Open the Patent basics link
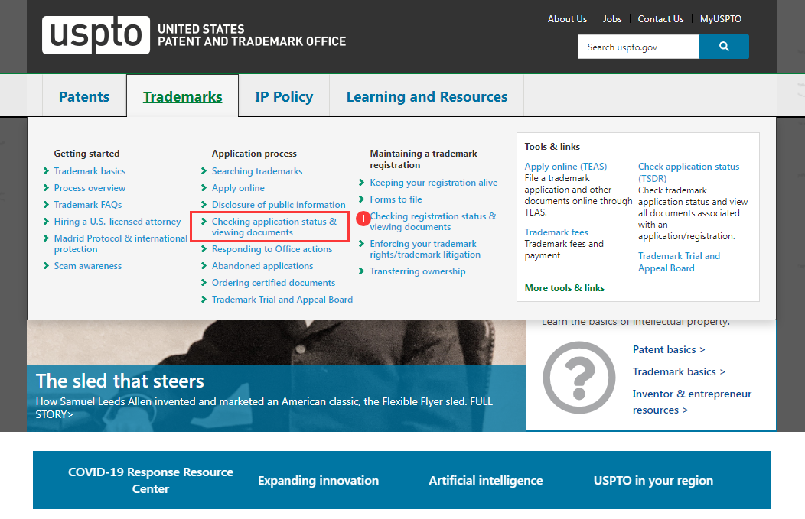 669,349
